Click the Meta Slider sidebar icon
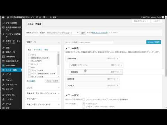 pos(3,66)
